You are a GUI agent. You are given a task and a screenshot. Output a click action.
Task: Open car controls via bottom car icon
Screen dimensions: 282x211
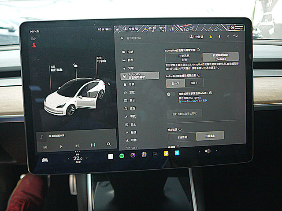point(45,160)
